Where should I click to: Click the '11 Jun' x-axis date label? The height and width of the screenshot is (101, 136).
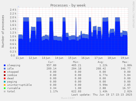point(20,58)
